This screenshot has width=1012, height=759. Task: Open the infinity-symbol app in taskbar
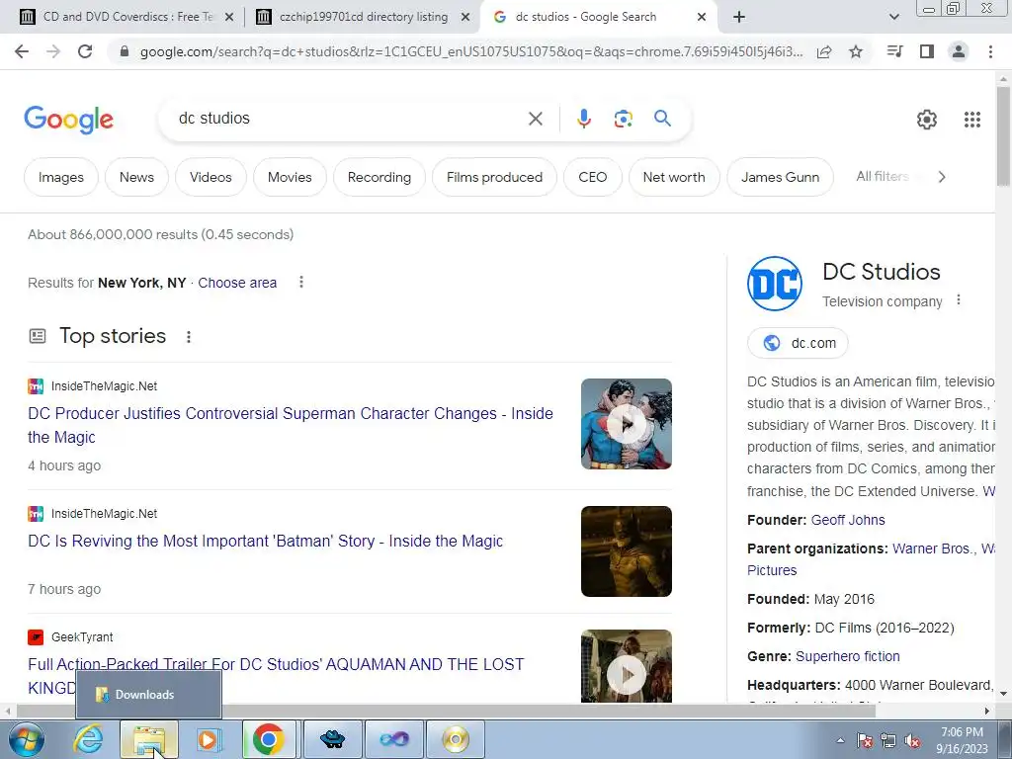393,739
